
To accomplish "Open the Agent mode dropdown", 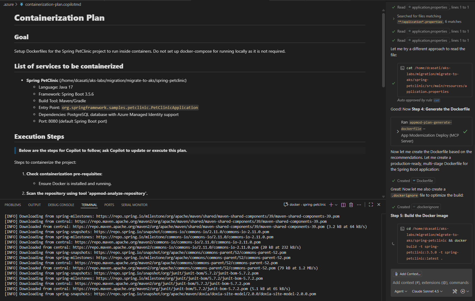I will point(400,291).
